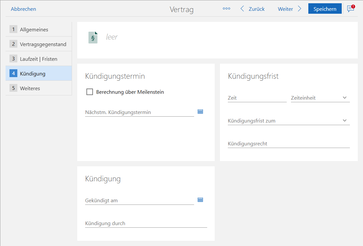Enable Berechnung über Meilenstein
Viewport: 363px width, 246px height.
point(89,92)
